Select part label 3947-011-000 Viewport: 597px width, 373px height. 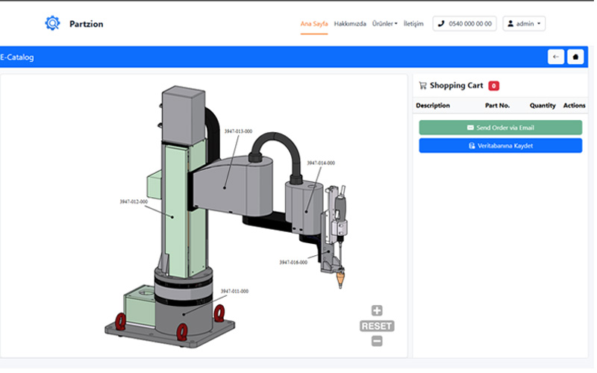[234, 291]
